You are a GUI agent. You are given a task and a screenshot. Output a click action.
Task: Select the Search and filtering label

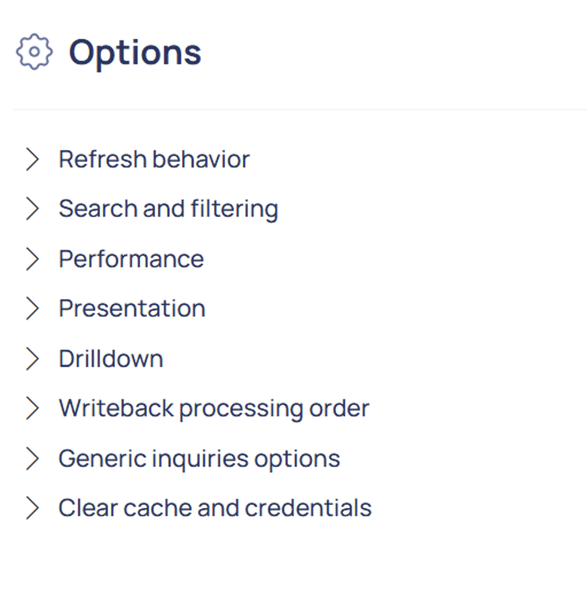pyautogui.click(x=168, y=209)
